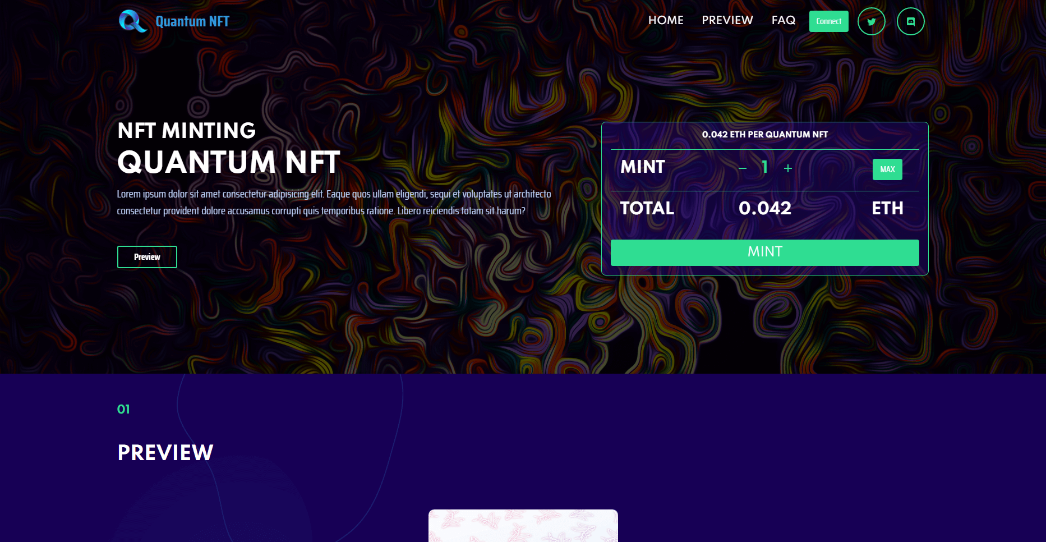The height and width of the screenshot is (542, 1046).
Task: Click the outlined Preview button
Action: tap(147, 257)
